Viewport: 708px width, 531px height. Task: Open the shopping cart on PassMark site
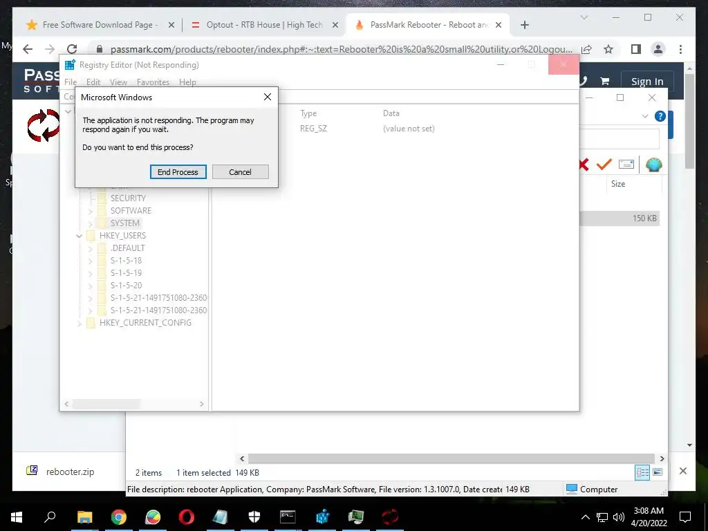click(604, 82)
